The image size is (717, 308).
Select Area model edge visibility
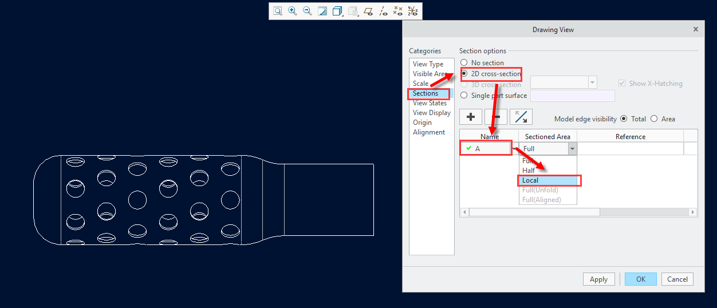(x=654, y=119)
